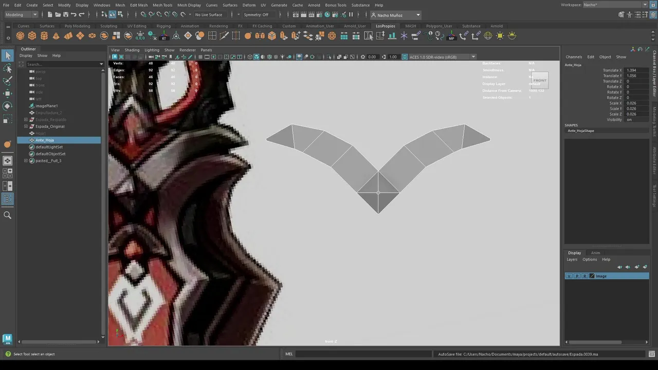
Task: Click the MEL command line input
Action: (x=363, y=354)
